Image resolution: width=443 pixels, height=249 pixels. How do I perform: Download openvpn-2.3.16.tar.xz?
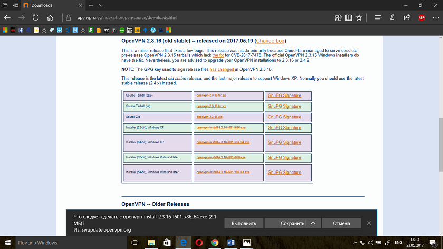[x=211, y=106]
